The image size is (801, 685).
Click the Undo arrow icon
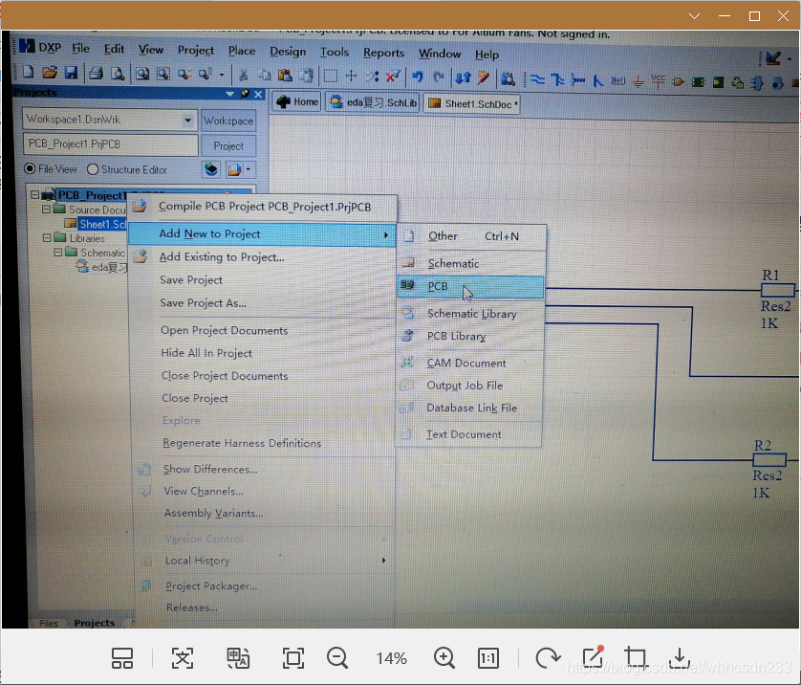point(418,77)
